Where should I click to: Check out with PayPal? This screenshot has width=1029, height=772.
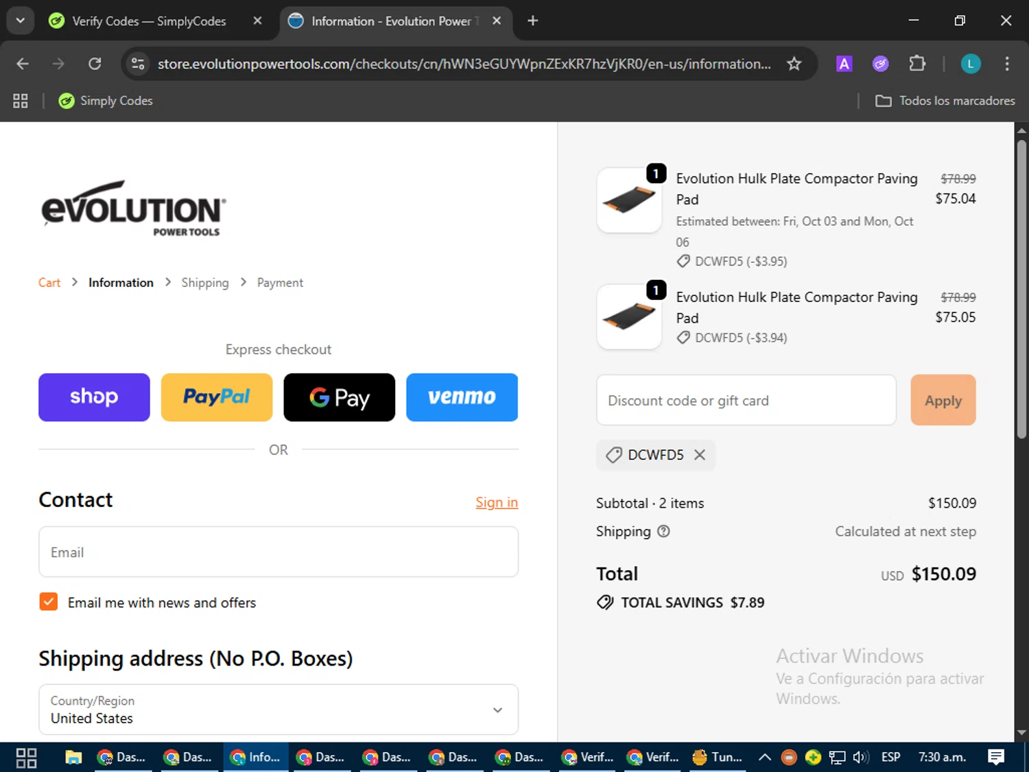click(x=217, y=397)
